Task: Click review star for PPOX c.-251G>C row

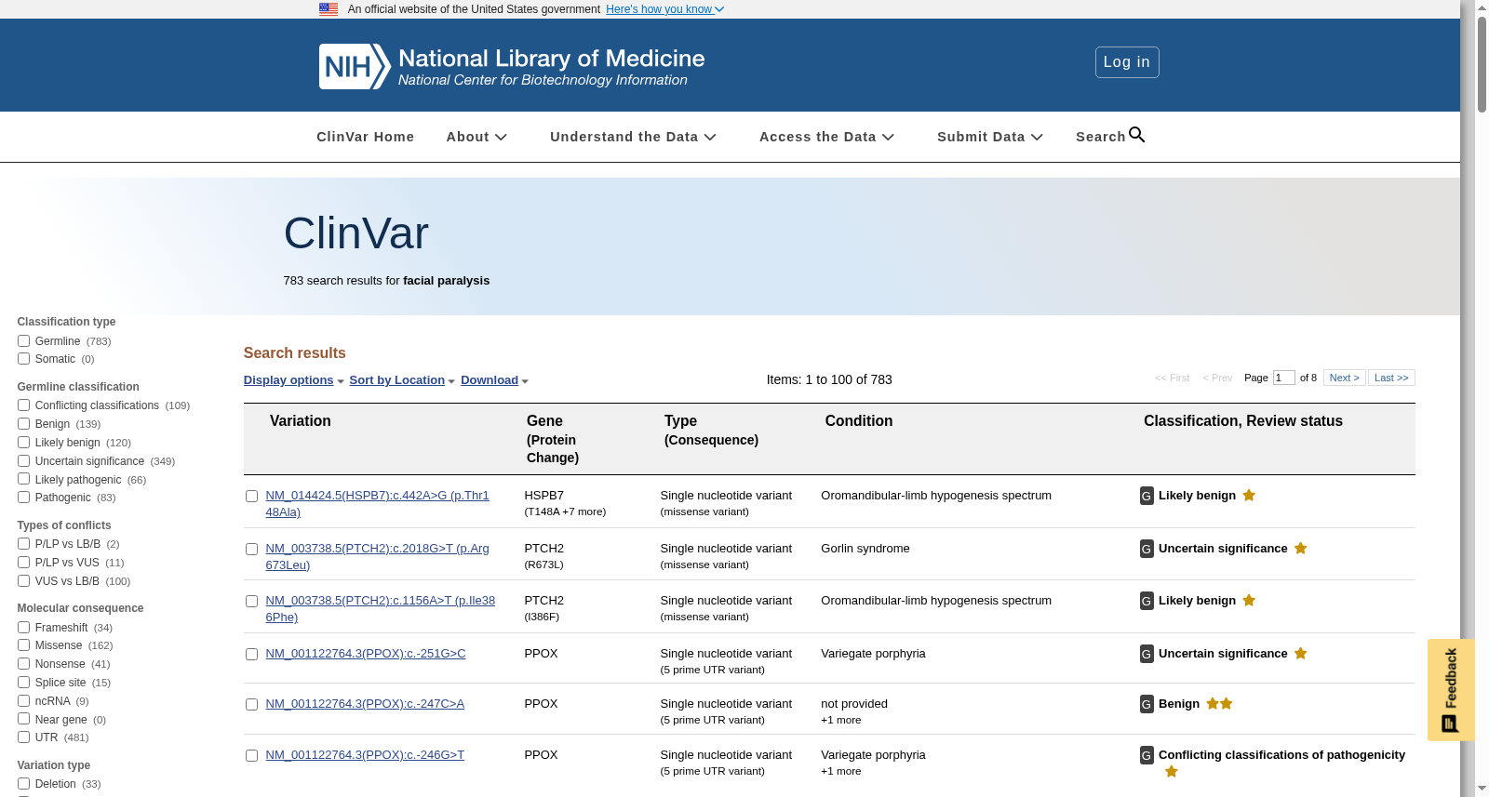Action: click(x=1301, y=654)
